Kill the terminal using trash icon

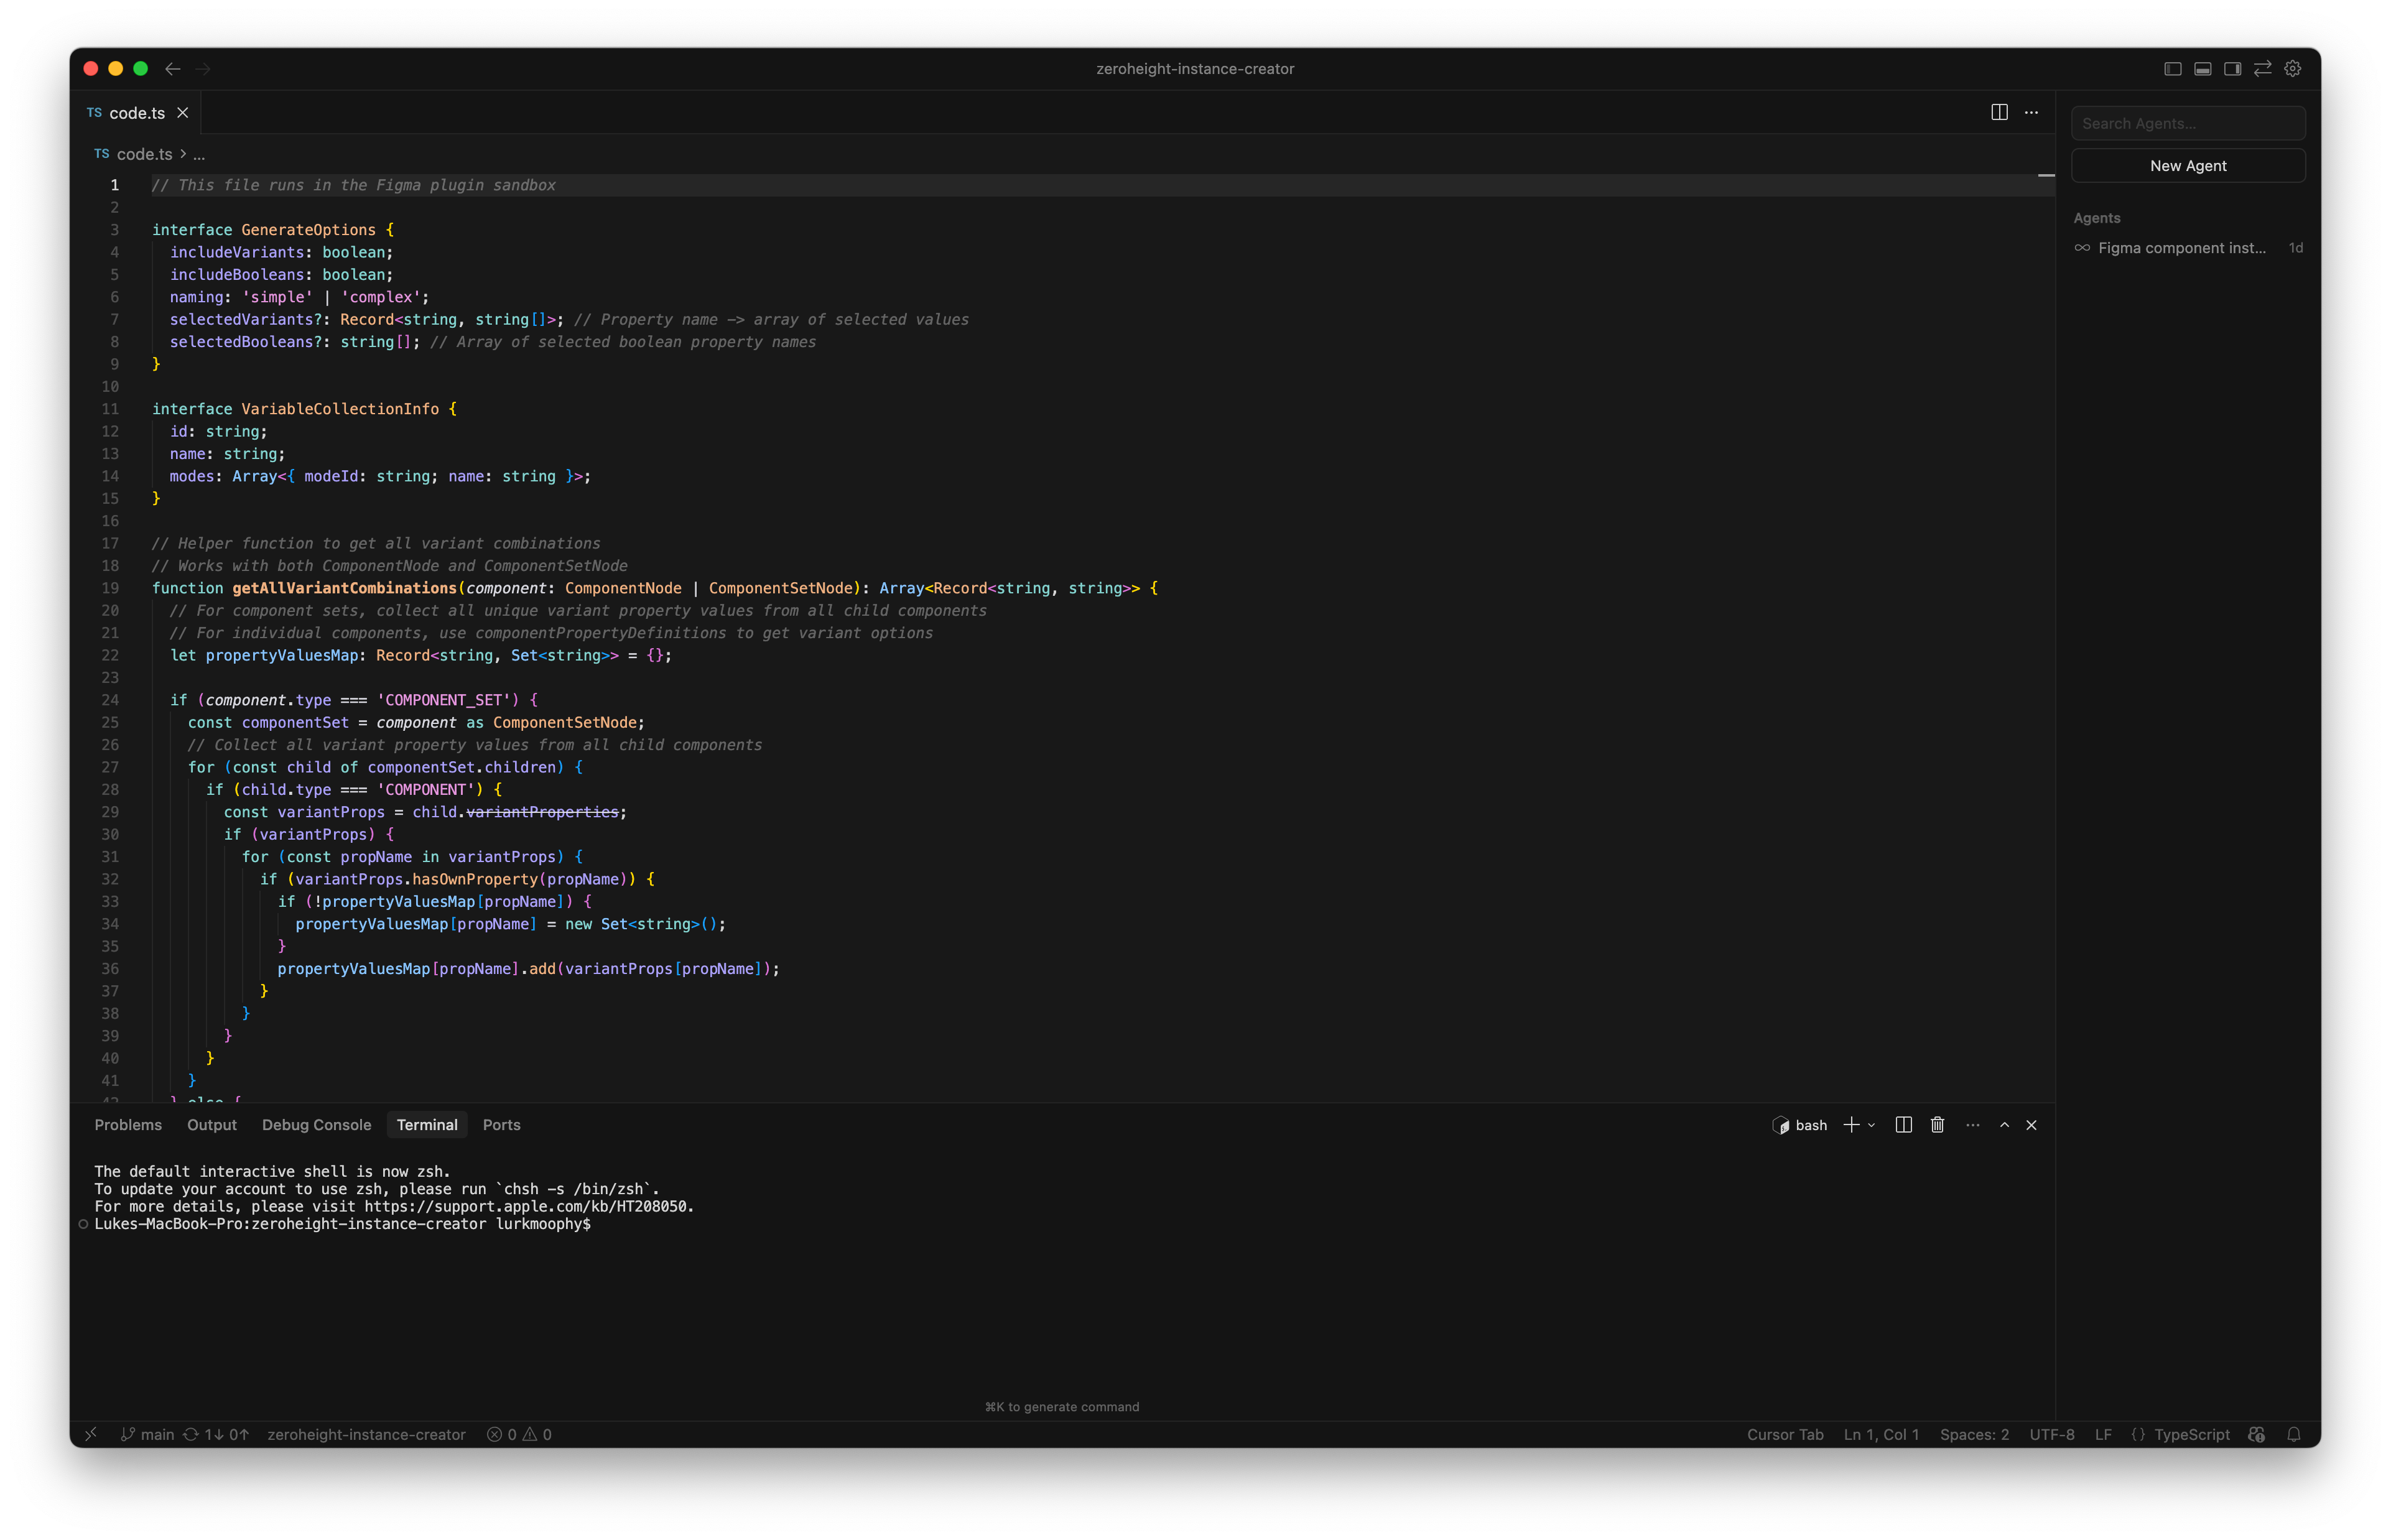click(1936, 1125)
